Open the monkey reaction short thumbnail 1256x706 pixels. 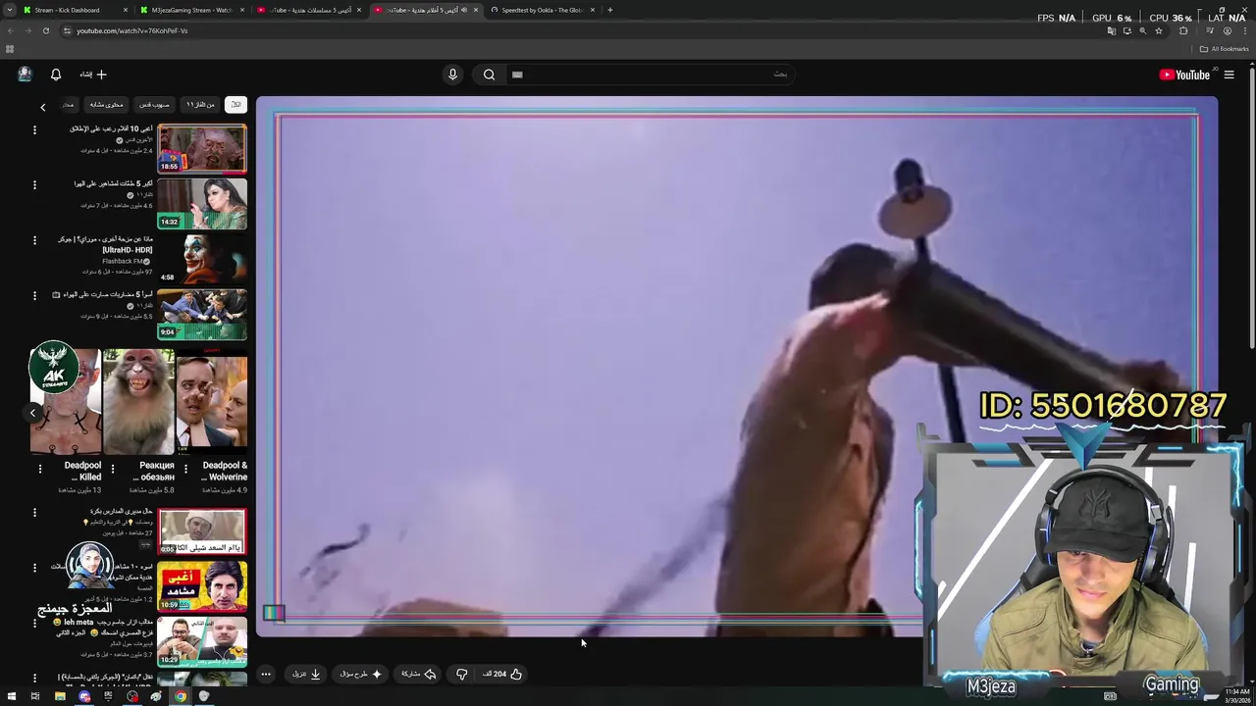point(138,403)
